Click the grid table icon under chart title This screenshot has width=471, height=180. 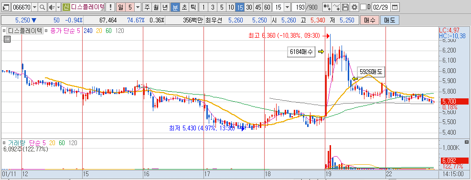[x=7, y=39]
